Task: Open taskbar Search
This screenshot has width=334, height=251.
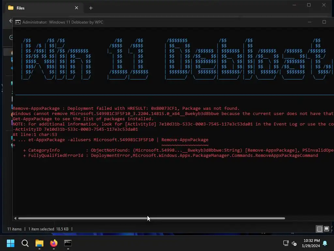Action: [25, 243]
